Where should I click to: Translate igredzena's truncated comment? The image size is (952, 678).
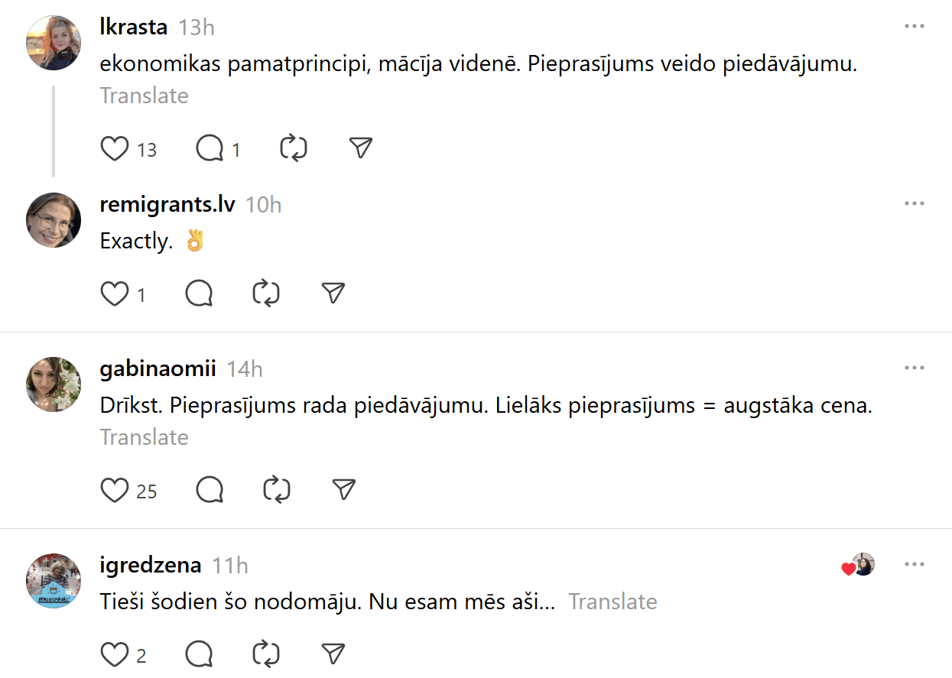[612, 602]
